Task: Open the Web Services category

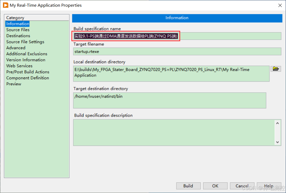Action: click(x=19, y=66)
